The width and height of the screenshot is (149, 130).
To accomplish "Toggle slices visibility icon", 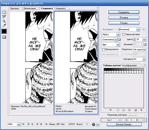I will coord(4,37).
